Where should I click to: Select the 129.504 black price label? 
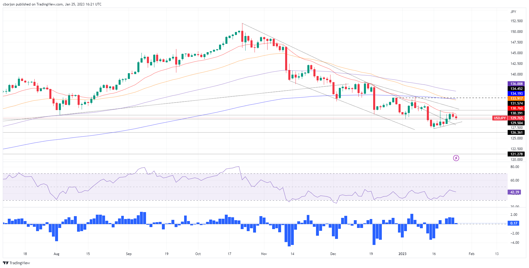[x=516, y=123]
